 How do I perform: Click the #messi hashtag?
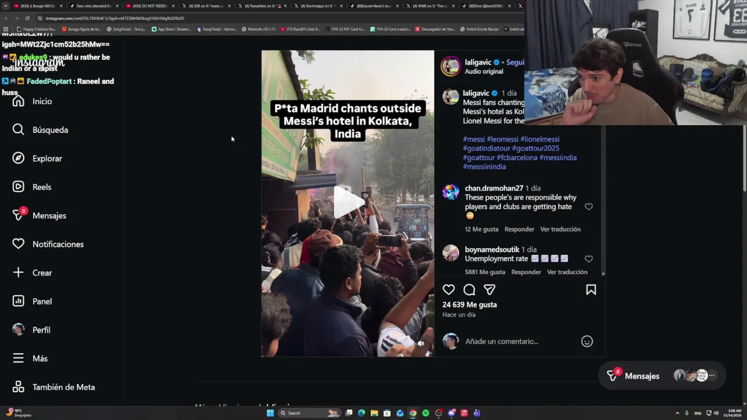pyautogui.click(x=474, y=139)
